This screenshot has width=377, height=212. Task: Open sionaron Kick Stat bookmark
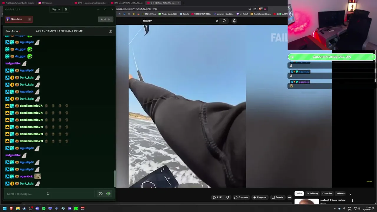224,14
